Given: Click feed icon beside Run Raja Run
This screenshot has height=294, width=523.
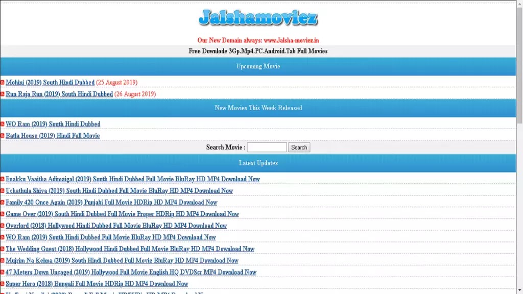Looking at the screenshot, I should click(3, 94).
